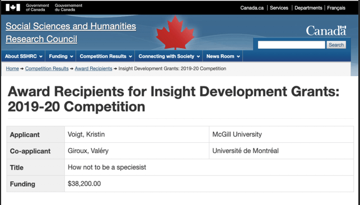Click the Funding amount cell $38,200.00
The height and width of the screenshot is (205, 360).
(x=84, y=184)
